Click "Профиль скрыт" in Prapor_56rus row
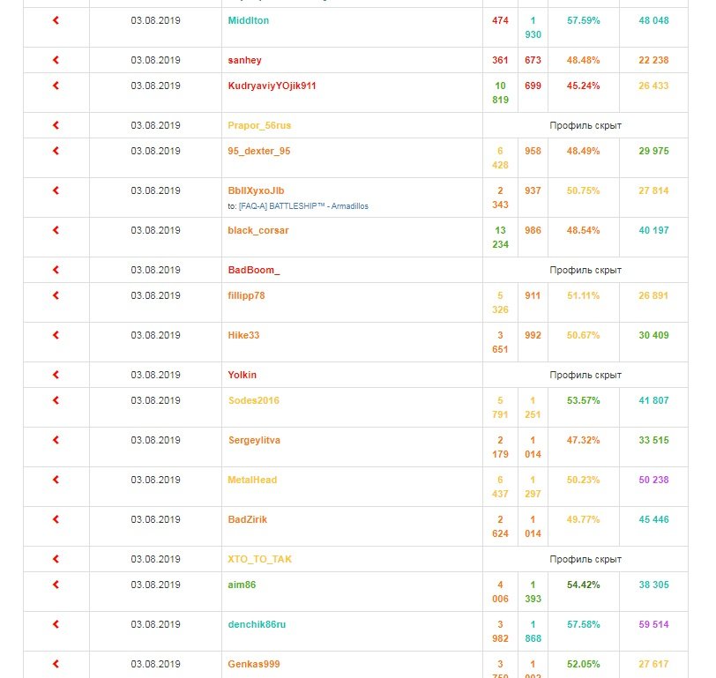Image resolution: width=716 pixels, height=678 pixels. click(585, 125)
